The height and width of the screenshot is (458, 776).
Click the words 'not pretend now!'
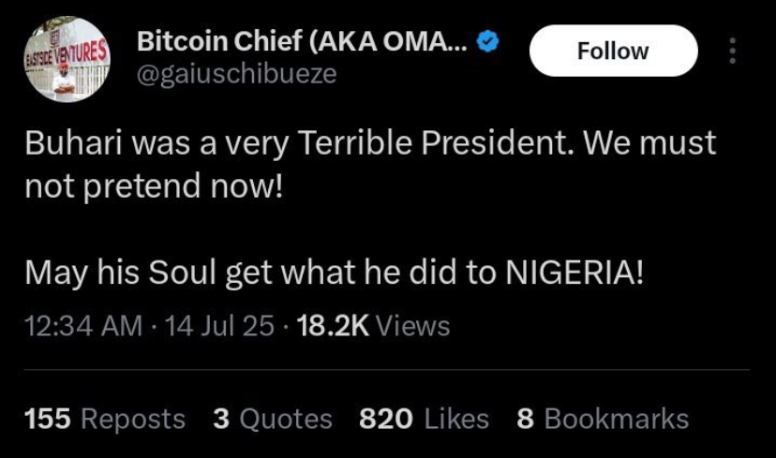(154, 185)
